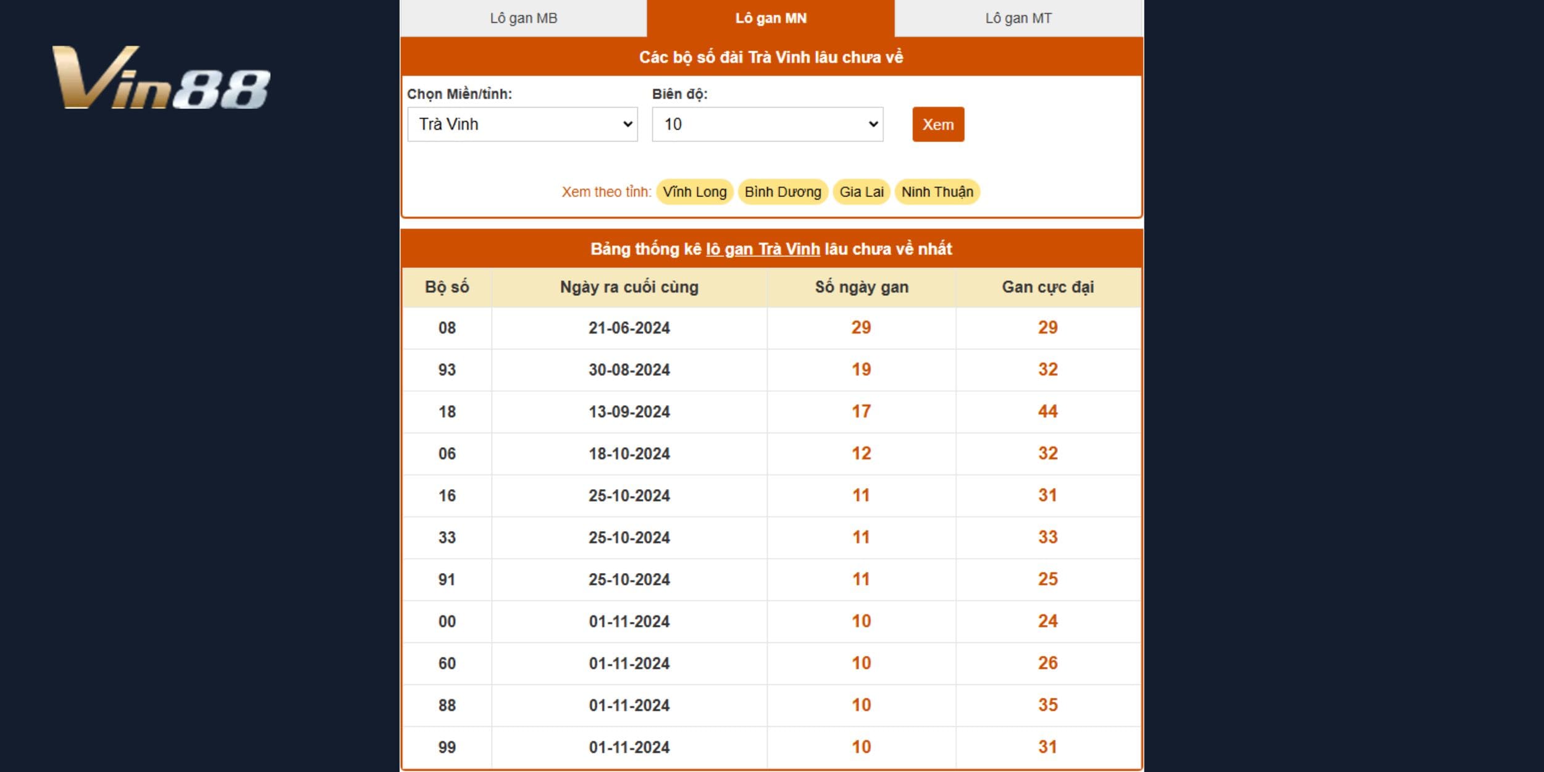Select number 60 in Bộ số column
Screen dimensions: 1544x772
tap(447, 664)
